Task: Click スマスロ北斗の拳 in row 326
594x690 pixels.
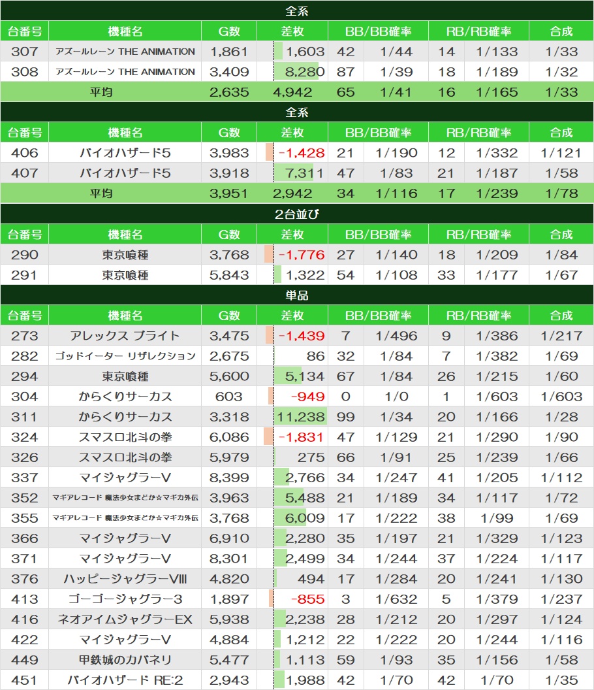Action: pyautogui.click(x=125, y=457)
